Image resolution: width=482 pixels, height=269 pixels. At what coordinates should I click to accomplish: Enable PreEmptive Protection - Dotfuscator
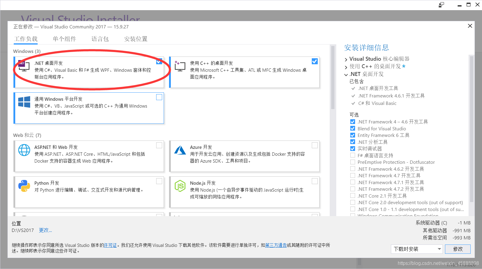coord(353,162)
